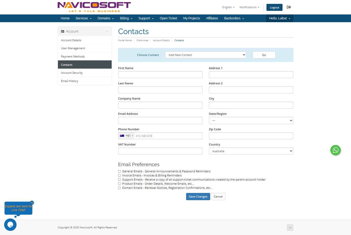
Task: Open the Domains menu
Action: 105,18
